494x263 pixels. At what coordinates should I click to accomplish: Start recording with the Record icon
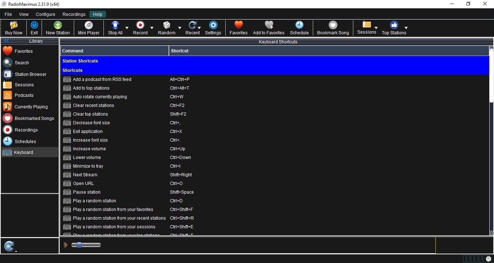140,25
